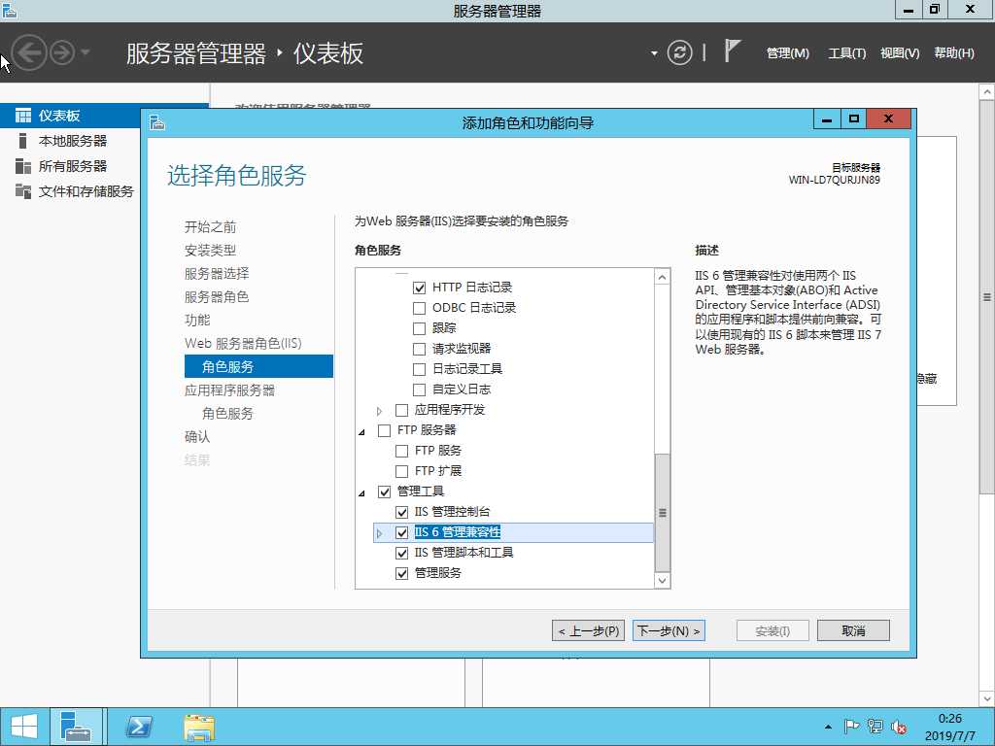Check 请求监视器 checkbox

point(419,349)
